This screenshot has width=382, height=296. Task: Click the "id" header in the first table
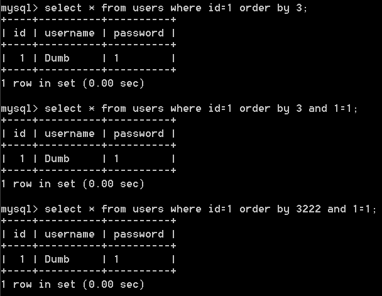click(x=19, y=33)
